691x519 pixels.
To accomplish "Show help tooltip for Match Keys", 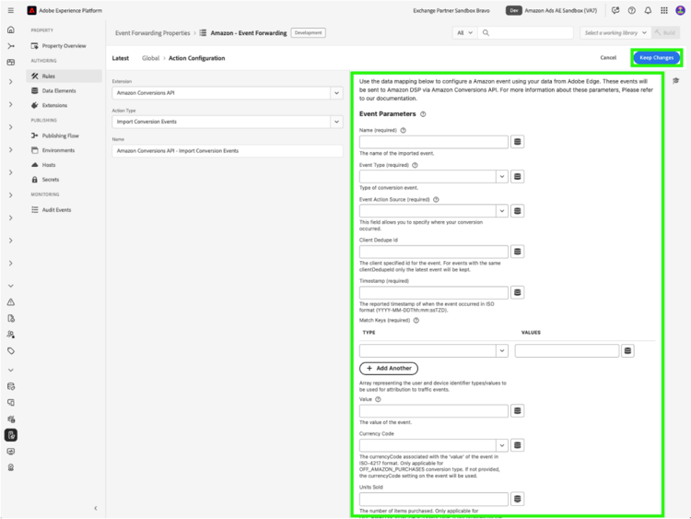I will (x=416, y=320).
